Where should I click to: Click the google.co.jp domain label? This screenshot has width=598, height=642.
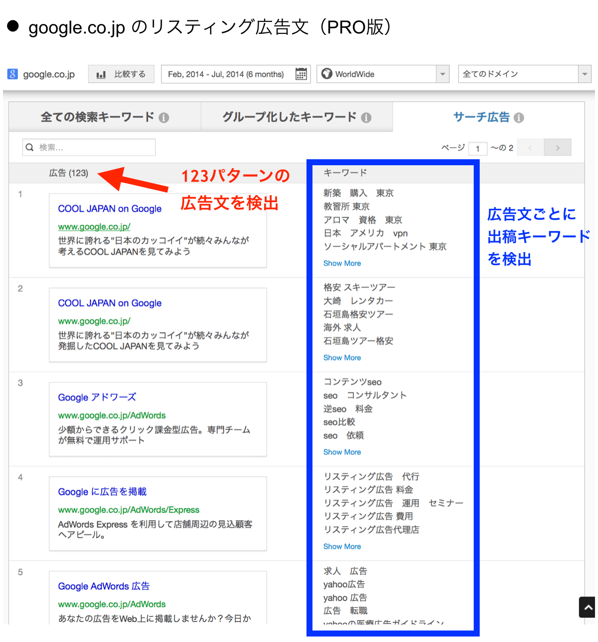pos(49,74)
